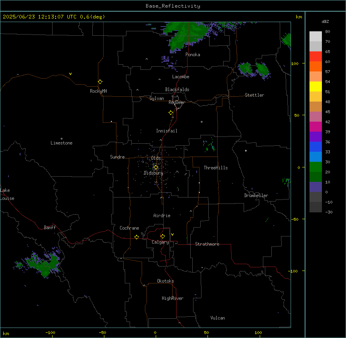The width and height of the screenshot is (346, 338).
Task: Click the Sundre city label
Action: click(x=117, y=157)
